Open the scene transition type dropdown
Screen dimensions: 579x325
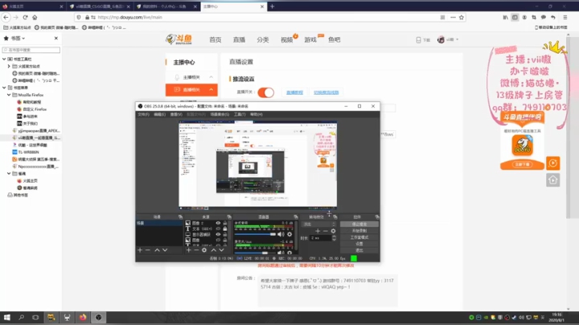pyautogui.click(x=319, y=224)
